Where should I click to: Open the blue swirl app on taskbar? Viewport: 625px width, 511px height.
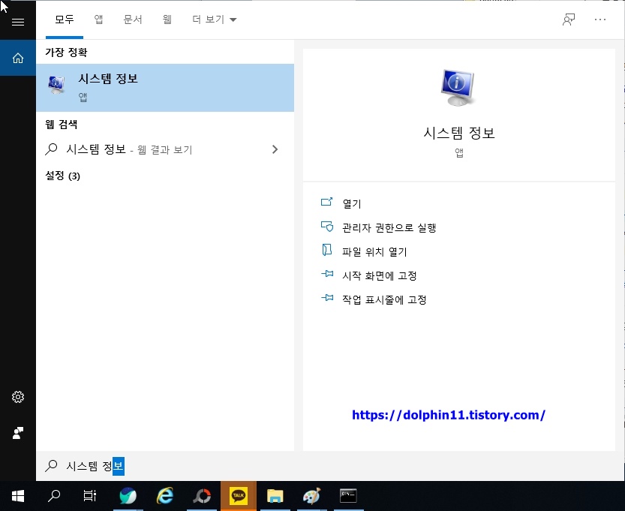(128, 496)
